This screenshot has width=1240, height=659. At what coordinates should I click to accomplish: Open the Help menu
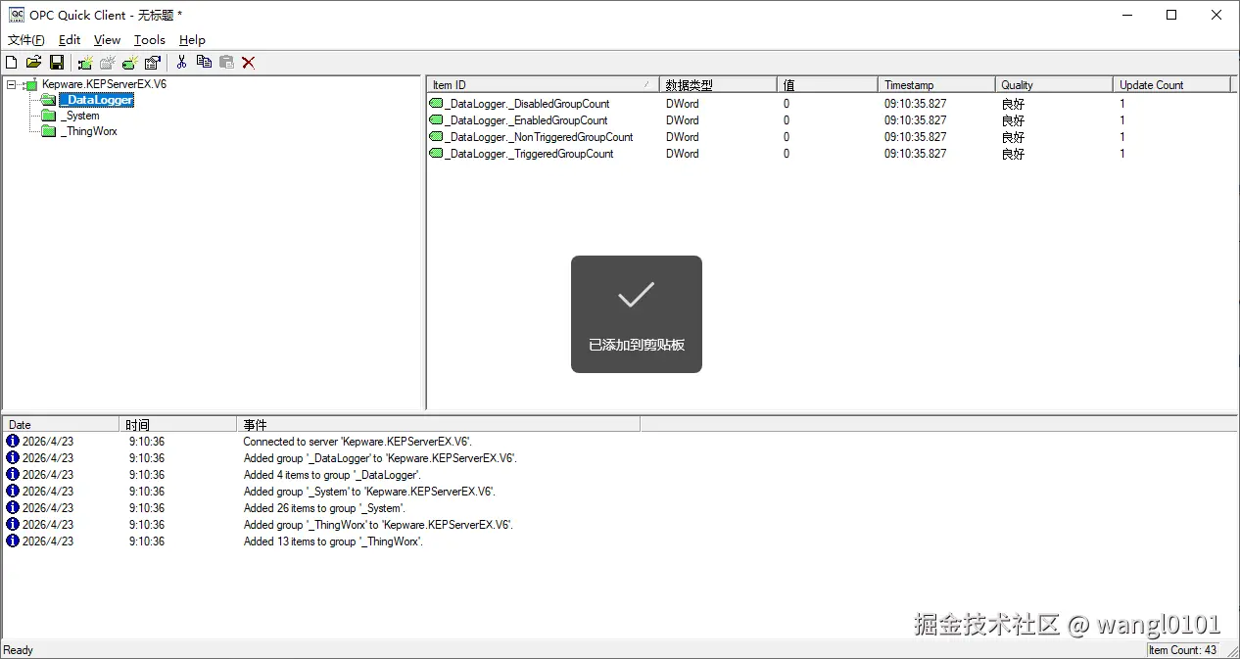pyautogui.click(x=192, y=40)
